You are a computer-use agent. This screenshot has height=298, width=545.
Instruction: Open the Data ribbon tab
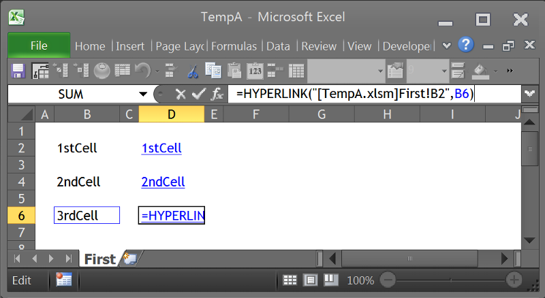point(278,46)
